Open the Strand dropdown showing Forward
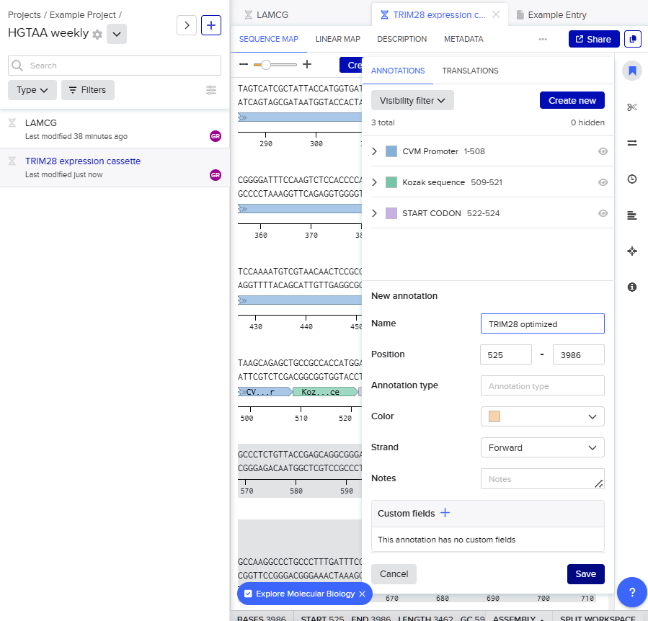648x621 pixels. pos(542,447)
